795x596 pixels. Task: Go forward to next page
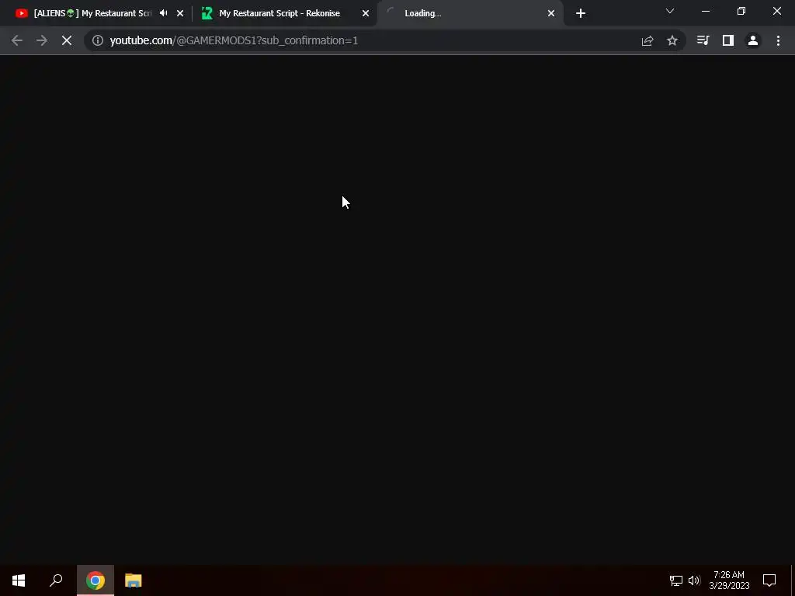pyautogui.click(x=42, y=40)
